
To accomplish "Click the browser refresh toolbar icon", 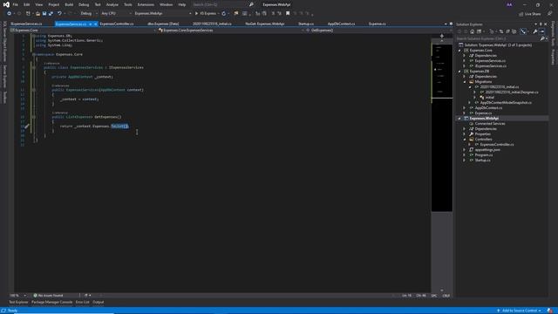I will tap(223, 14).
